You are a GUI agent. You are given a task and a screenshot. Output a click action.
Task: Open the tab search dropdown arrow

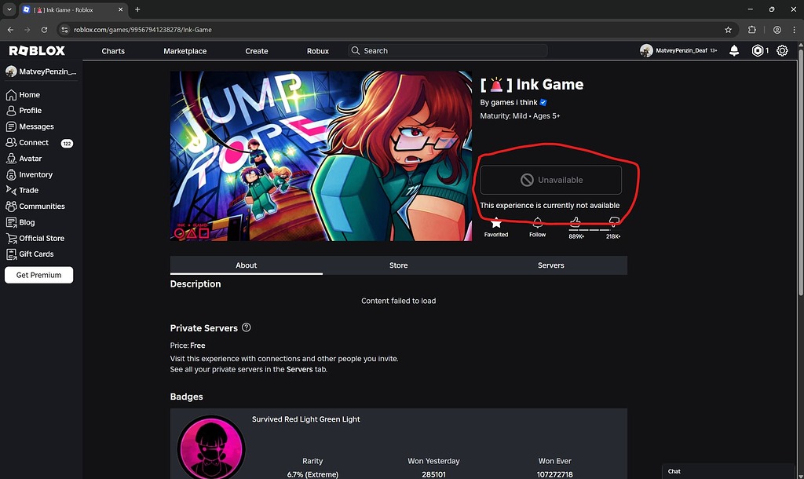[9, 9]
